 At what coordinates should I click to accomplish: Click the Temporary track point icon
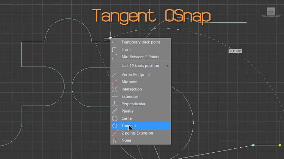pyautogui.click(x=114, y=42)
